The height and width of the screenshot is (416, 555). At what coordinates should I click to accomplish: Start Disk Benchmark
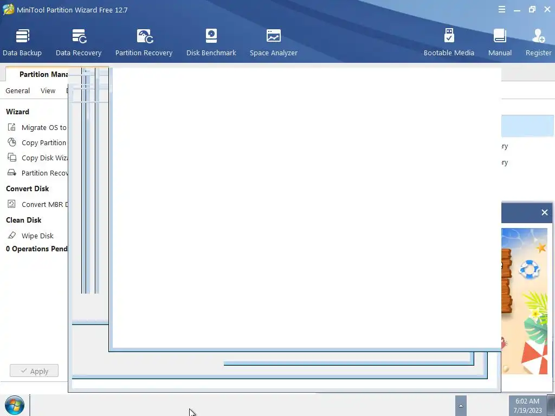coord(211,42)
